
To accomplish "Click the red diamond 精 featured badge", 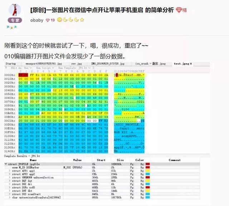I will point(181,10).
